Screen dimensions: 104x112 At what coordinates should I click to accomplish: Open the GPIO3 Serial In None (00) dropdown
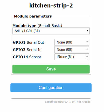72,50
